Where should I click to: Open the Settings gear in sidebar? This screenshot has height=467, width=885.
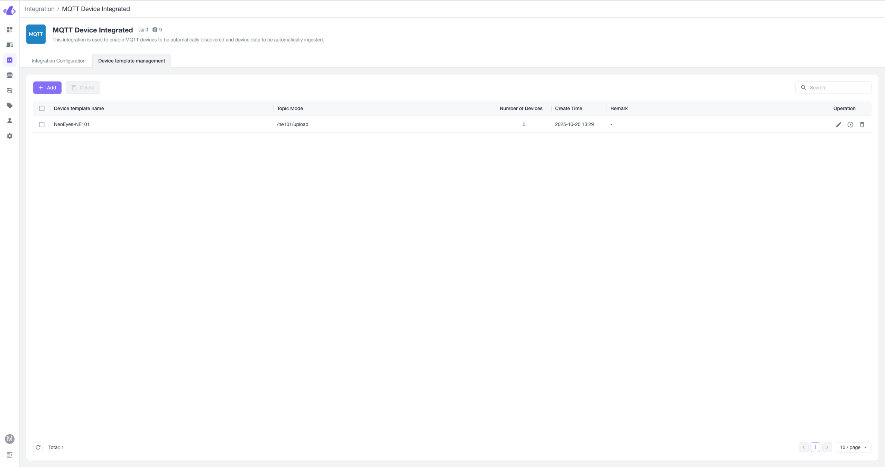(x=10, y=136)
